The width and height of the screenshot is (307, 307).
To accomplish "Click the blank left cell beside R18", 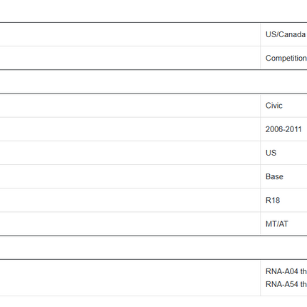I will (130, 200).
